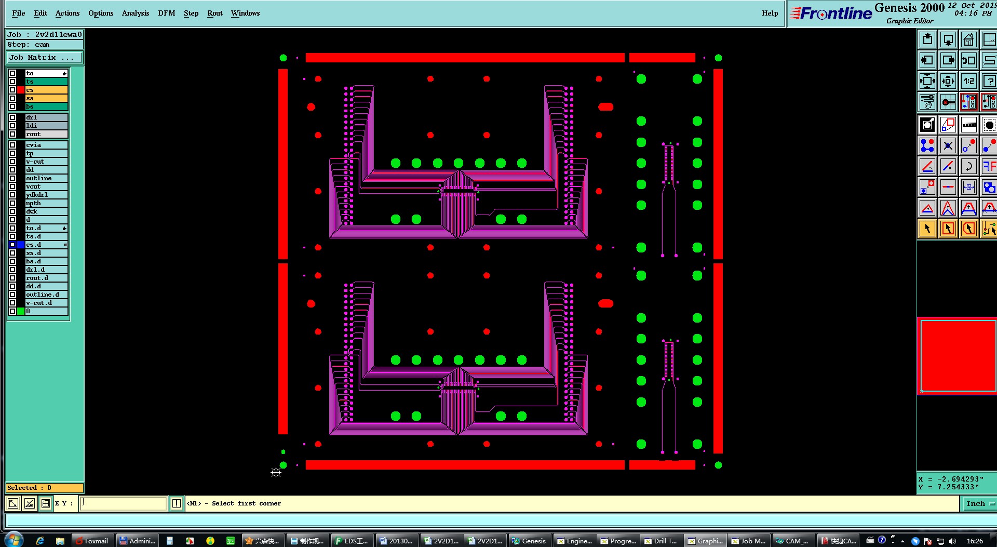This screenshot has height=547, width=997.
Task: Open the DFM menu
Action: click(x=167, y=13)
